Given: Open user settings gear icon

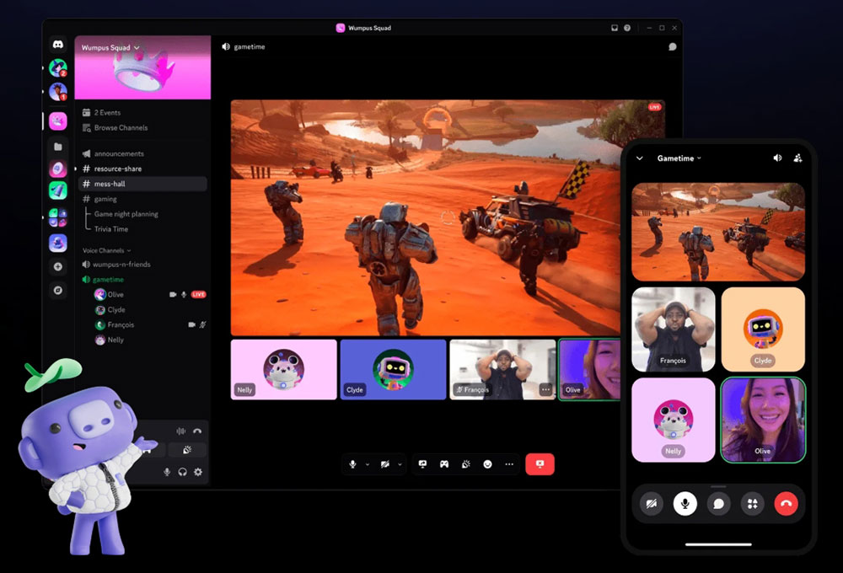Looking at the screenshot, I should pyautogui.click(x=198, y=472).
